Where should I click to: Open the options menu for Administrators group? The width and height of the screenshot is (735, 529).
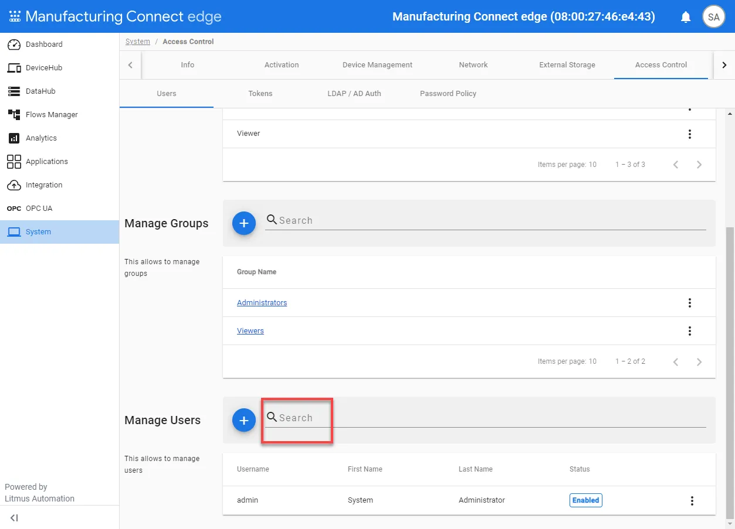tap(690, 303)
